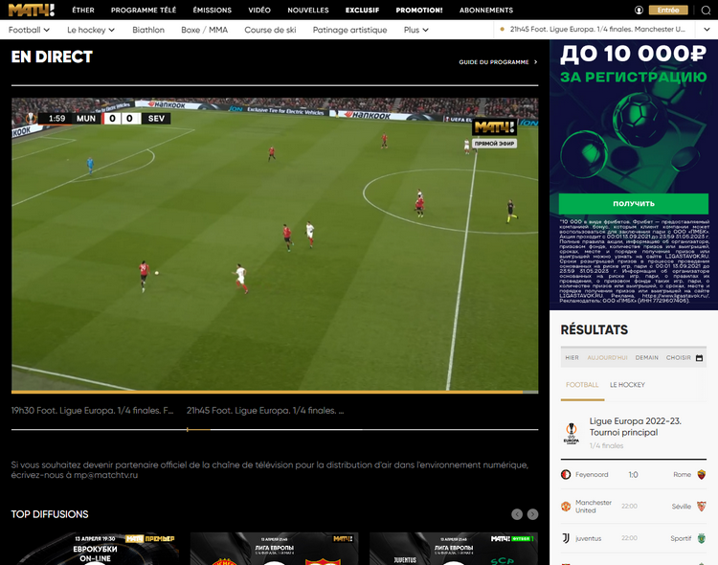718x565 pixels.
Task: Open the Exclusif menu item
Action: click(x=362, y=11)
